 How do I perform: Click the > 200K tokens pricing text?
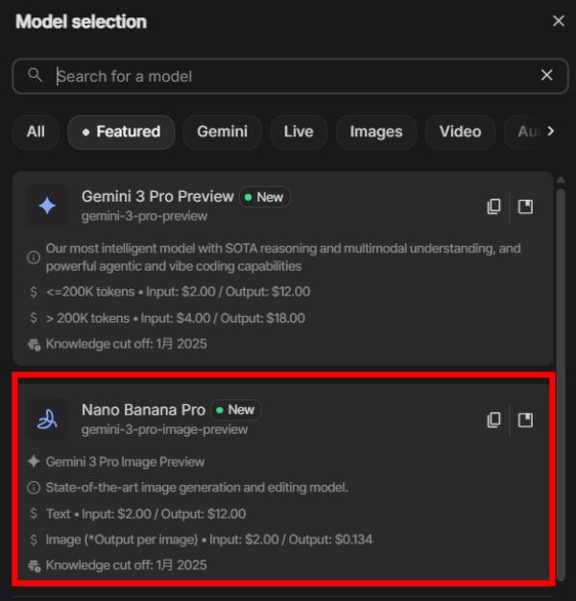[x=175, y=318]
